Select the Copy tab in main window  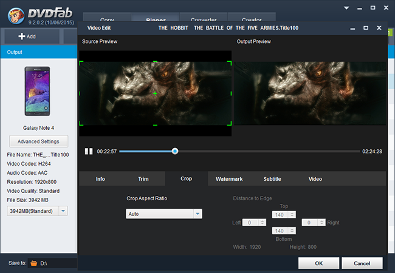pos(107,18)
